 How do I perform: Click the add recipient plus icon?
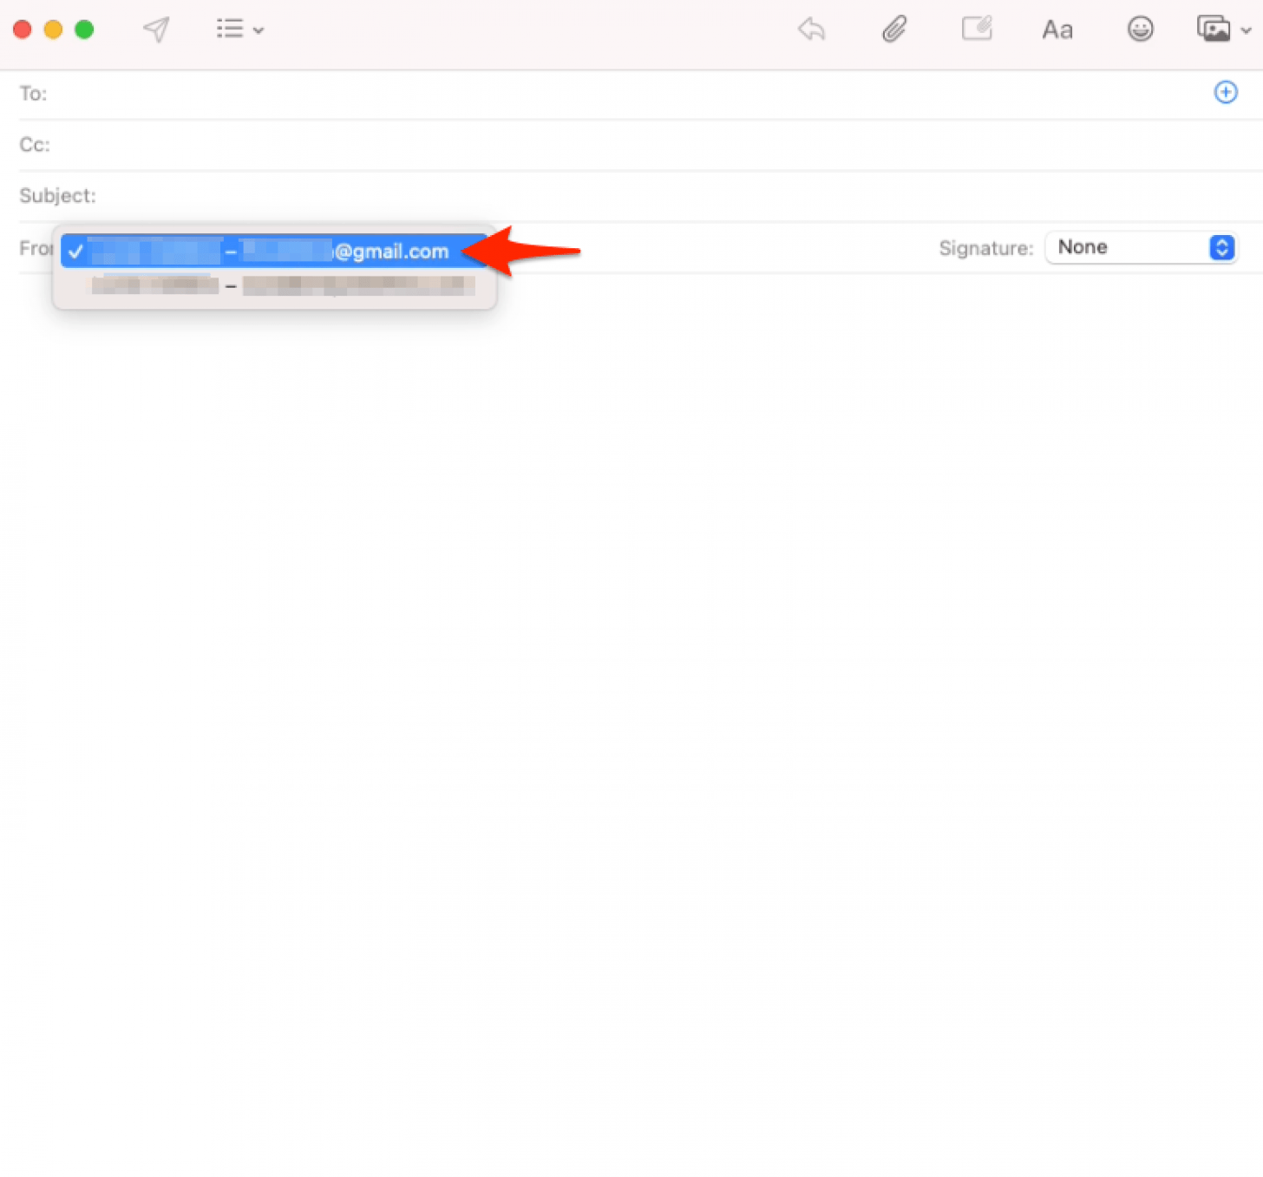pos(1226,92)
